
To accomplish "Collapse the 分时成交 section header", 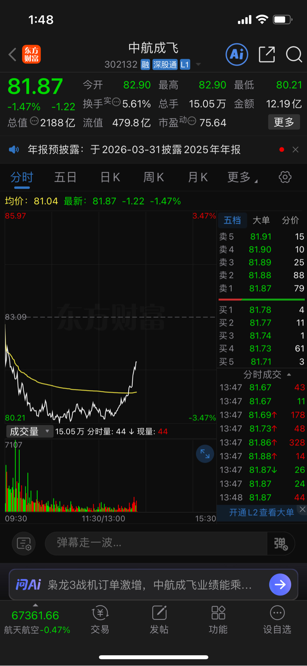I will [x=267, y=375].
